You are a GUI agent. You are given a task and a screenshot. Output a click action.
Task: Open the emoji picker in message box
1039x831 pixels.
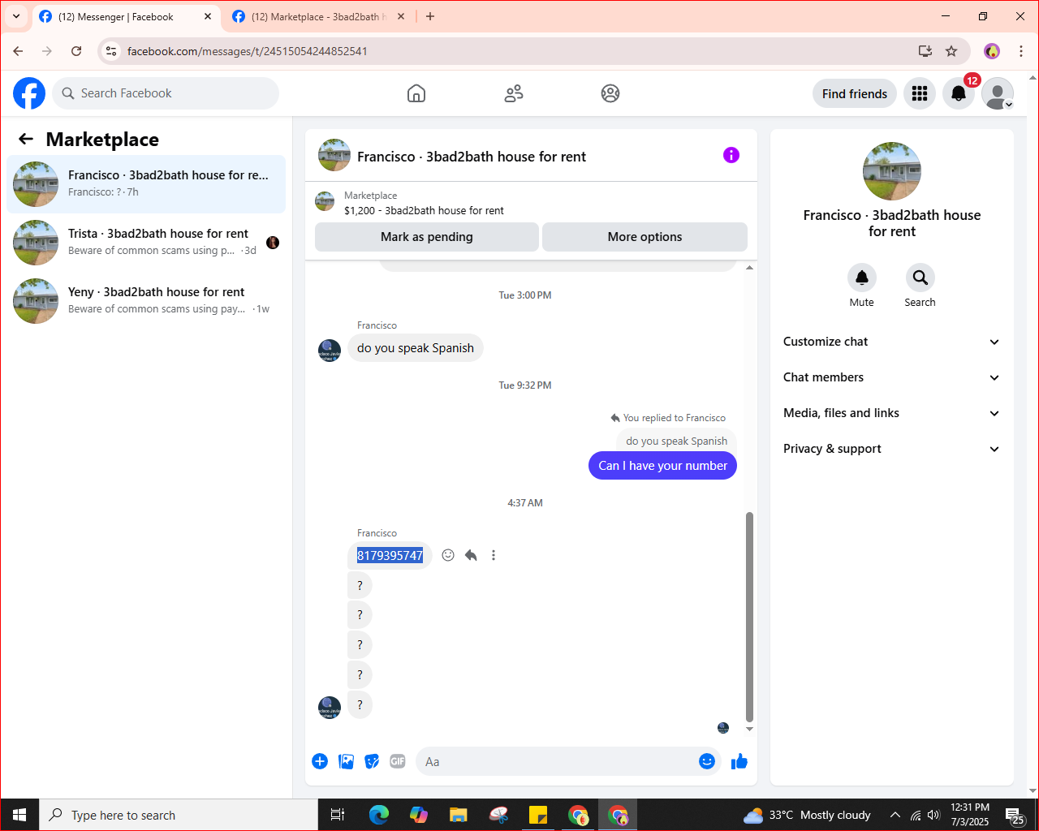click(707, 761)
